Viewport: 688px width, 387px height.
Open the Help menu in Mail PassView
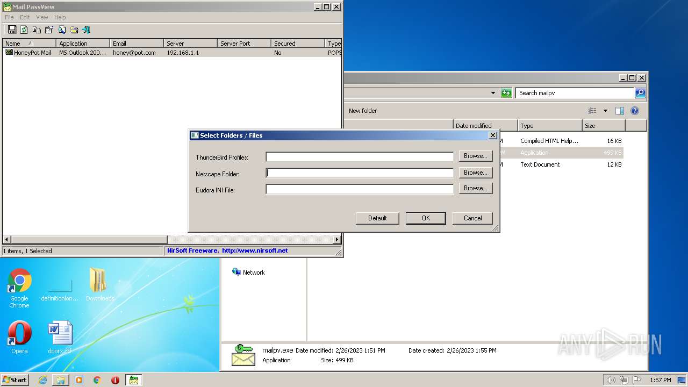point(60,17)
